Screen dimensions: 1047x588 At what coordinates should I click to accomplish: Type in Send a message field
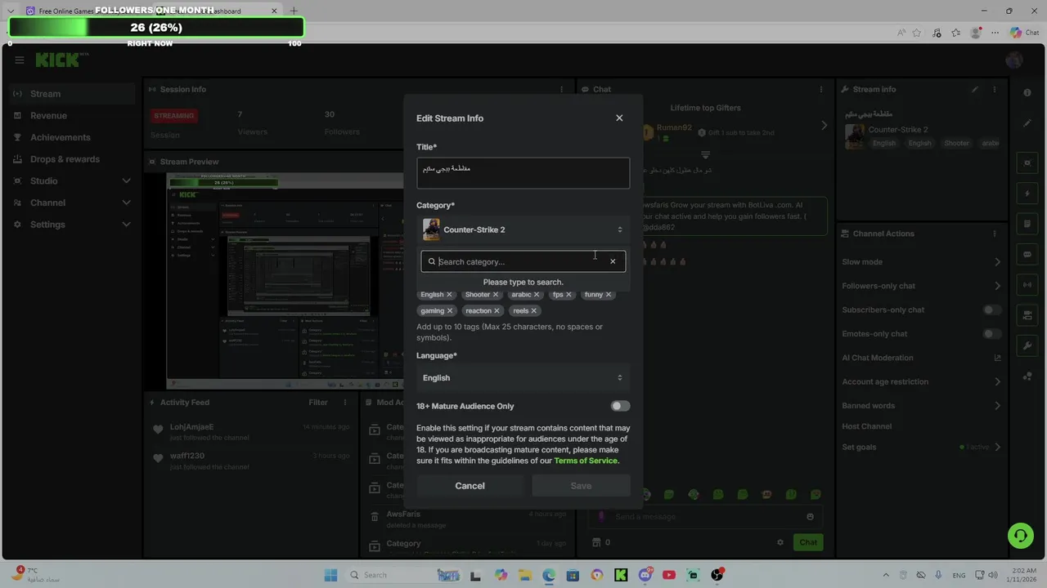click(703, 517)
